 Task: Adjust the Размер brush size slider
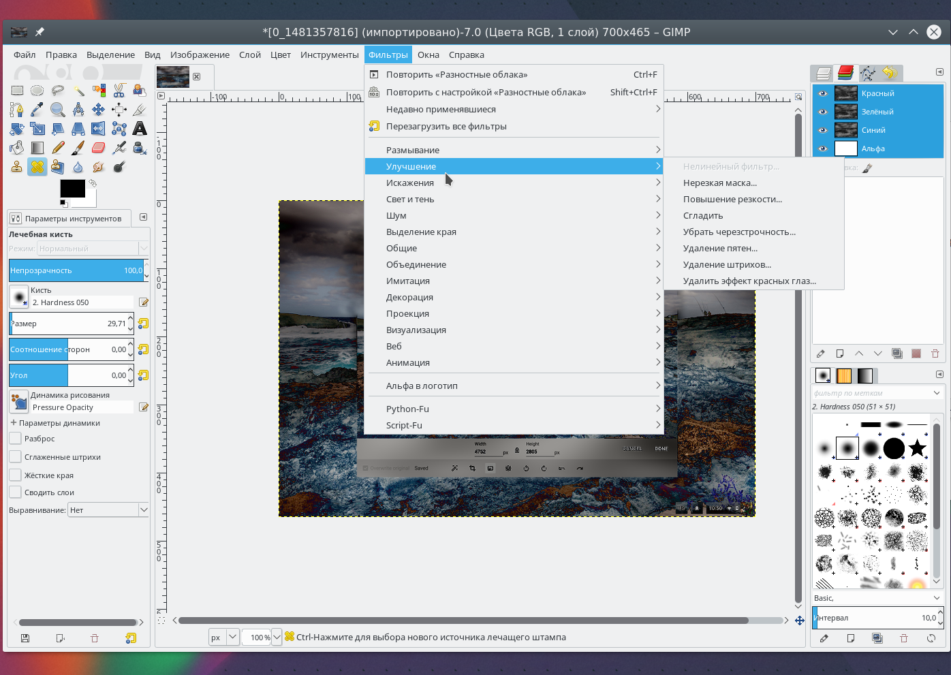pos(68,324)
